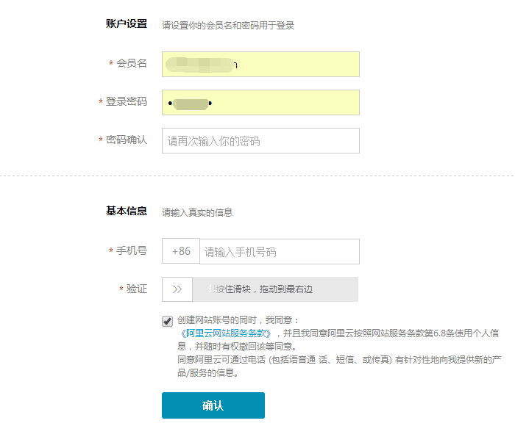515x437 pixels.
Task: Click the 手机号 phone number input
Action: 280,251
